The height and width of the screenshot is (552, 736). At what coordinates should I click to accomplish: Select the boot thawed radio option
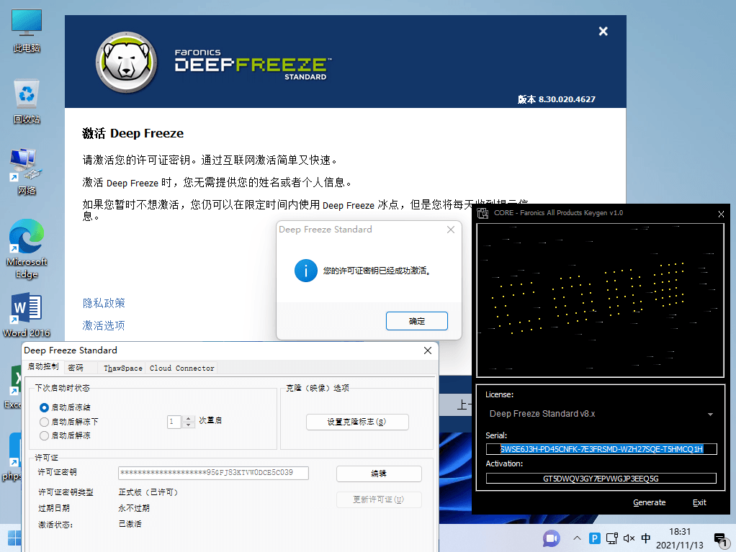pos(44,435)
